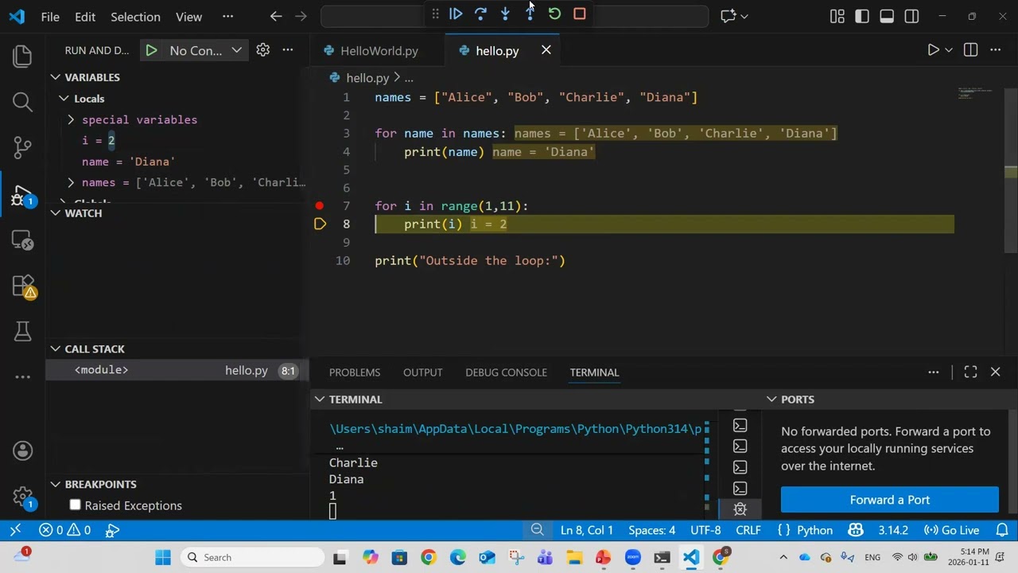Open the Explorer view in activity bar
The image size is (1018, 573).
click(22, 56)
